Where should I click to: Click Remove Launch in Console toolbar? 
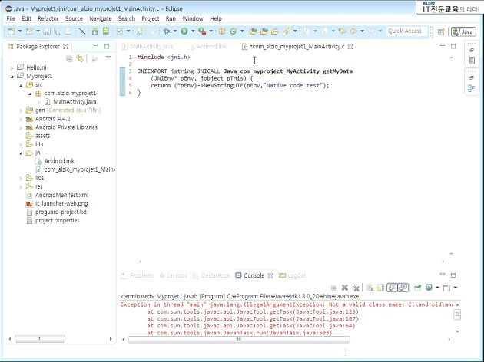click(345, 288)
